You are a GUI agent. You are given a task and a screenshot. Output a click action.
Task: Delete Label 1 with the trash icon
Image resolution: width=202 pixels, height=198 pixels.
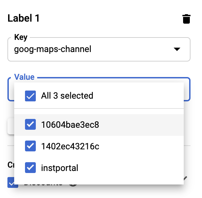(x=186, y=19)
